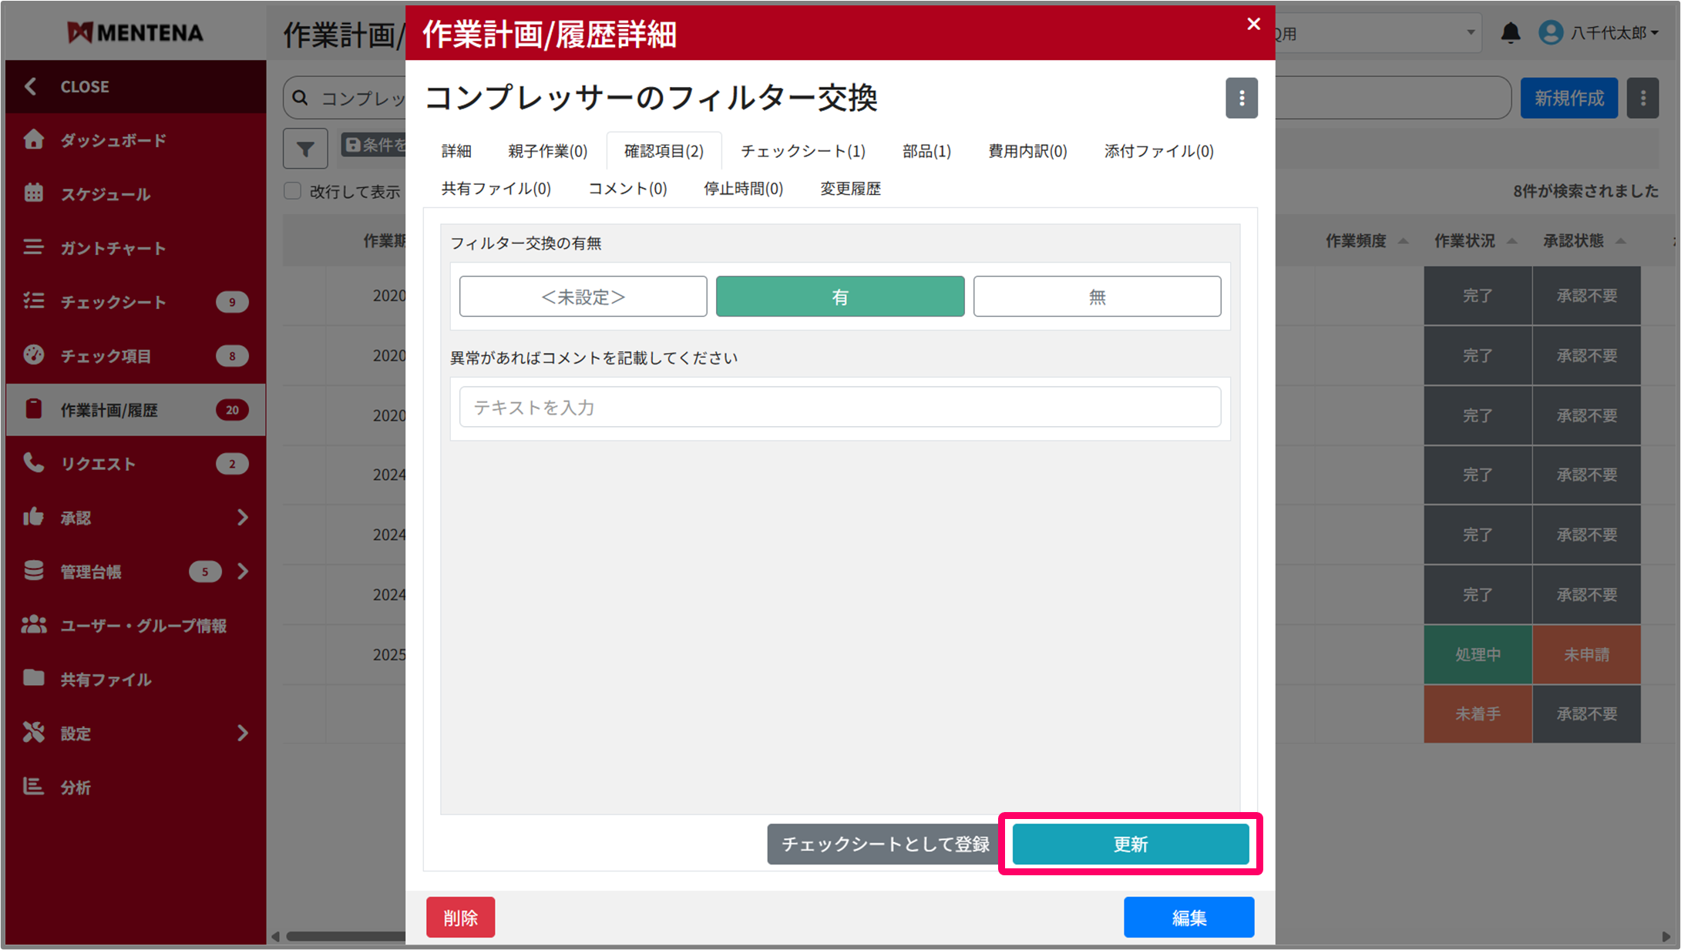Click the filter funnel icon
The image size is (1681, 950).
(x=305, y=148)
